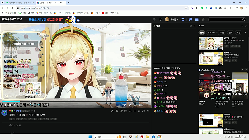Toggle theater mode icon in player
The width and height of the screenshot is (249, 140).
[x=141, y=105]
